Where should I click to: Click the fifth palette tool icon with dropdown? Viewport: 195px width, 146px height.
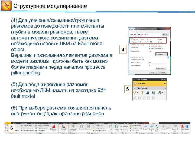tap(159, 93)
